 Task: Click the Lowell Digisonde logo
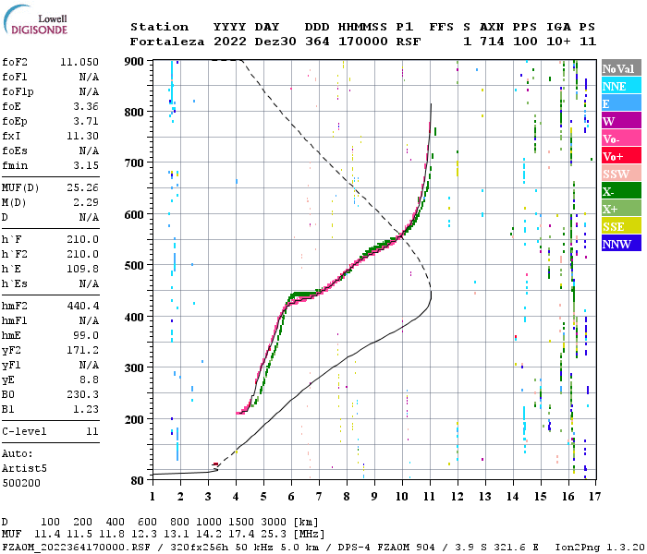pos(35,19)
